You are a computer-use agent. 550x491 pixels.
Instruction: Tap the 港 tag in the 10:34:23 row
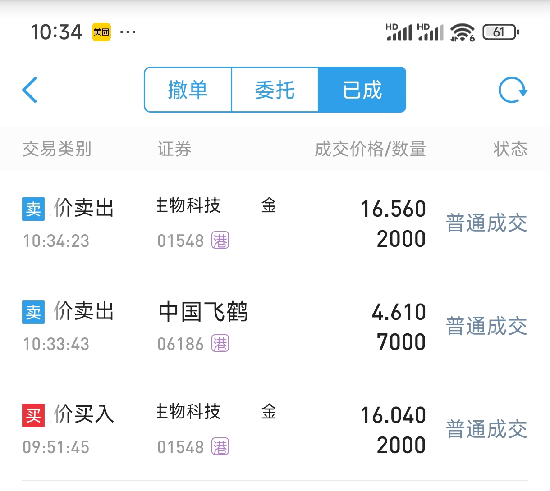pos(220,241)
